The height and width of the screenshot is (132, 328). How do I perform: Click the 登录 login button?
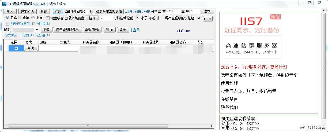tap(123, 30)
